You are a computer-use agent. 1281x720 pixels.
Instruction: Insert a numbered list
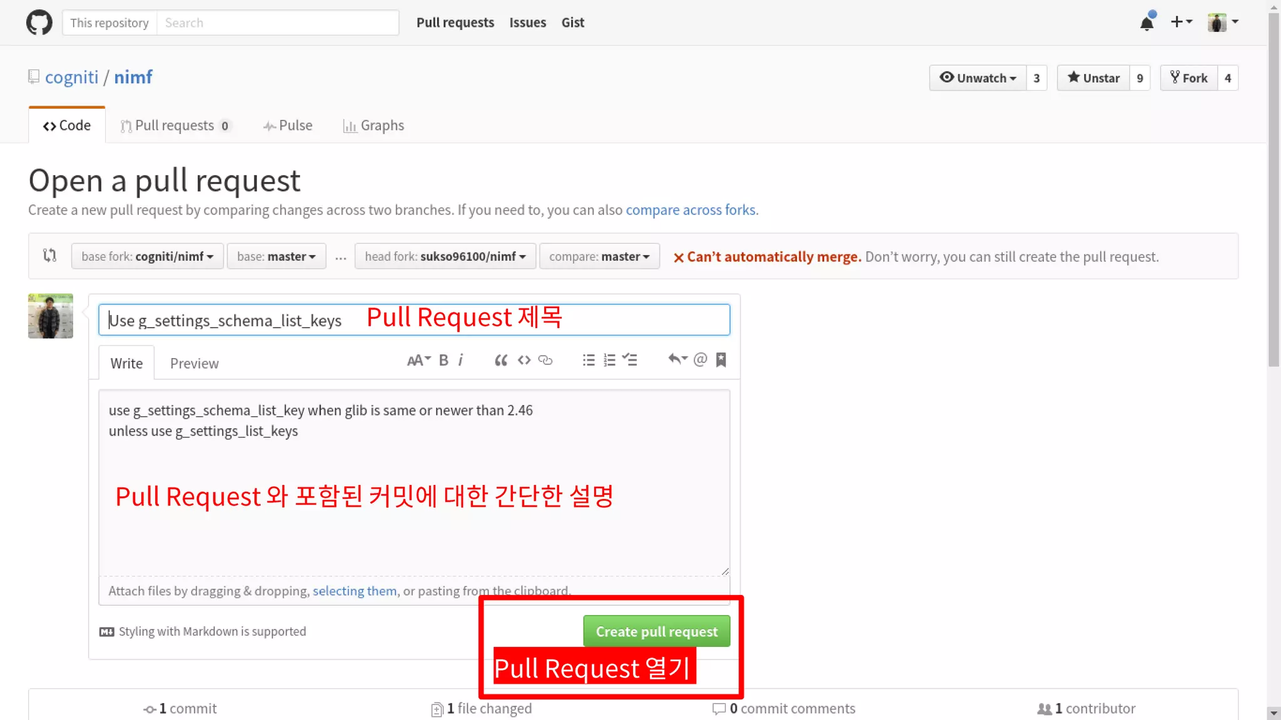pyautogui.click(x=609, y=360)
